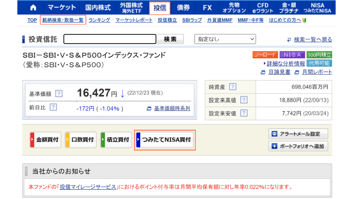Image resolution: width=353 pixels, height=199 pixels.
Task: Click the -172円 ( -1.04% ) change value
Action: (100, 108)
